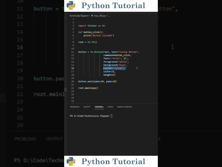Click the text="Custom Button" argument on line 11

click(x=125, y=52)
